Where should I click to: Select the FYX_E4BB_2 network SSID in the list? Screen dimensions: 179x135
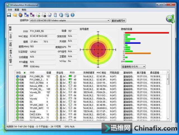click(36, 80)
